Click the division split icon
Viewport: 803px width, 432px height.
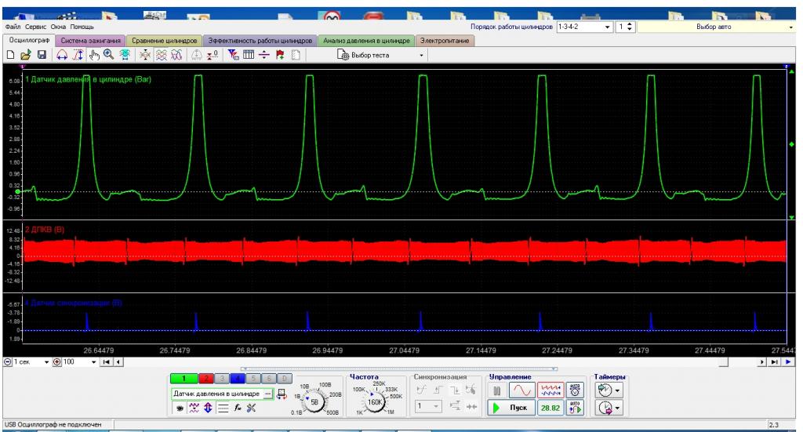pyautogui.click(x=264, y=55)
